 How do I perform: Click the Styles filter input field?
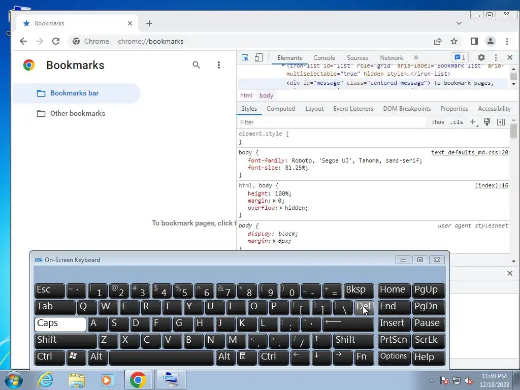coord(332,122)
